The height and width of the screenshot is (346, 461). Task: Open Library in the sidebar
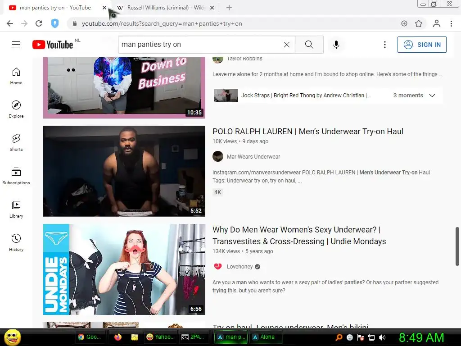pos(16,209)
